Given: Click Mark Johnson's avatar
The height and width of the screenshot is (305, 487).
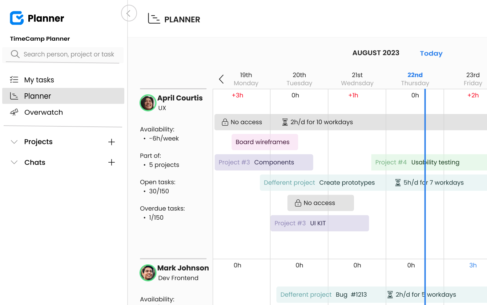Looking at the screenshot, I should point(148,273).
